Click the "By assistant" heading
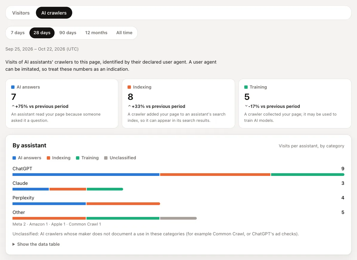357x260 pixels. [x=29, y=145]
